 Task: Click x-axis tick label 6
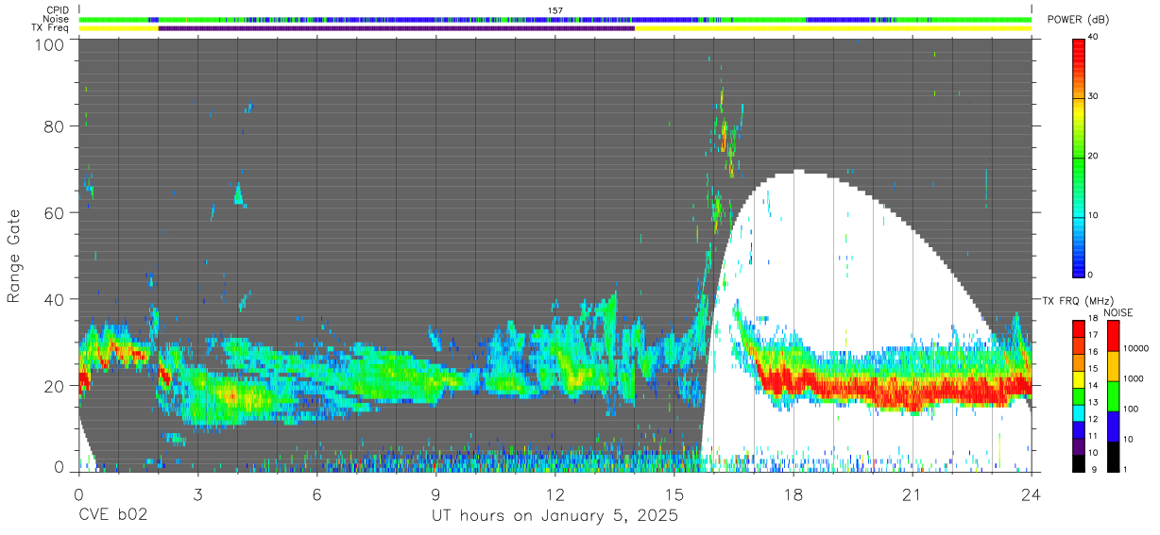316,493
